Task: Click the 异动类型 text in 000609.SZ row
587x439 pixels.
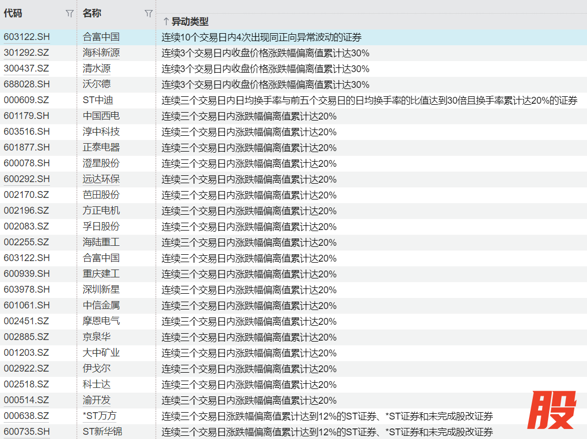Action: coord(369,101)
